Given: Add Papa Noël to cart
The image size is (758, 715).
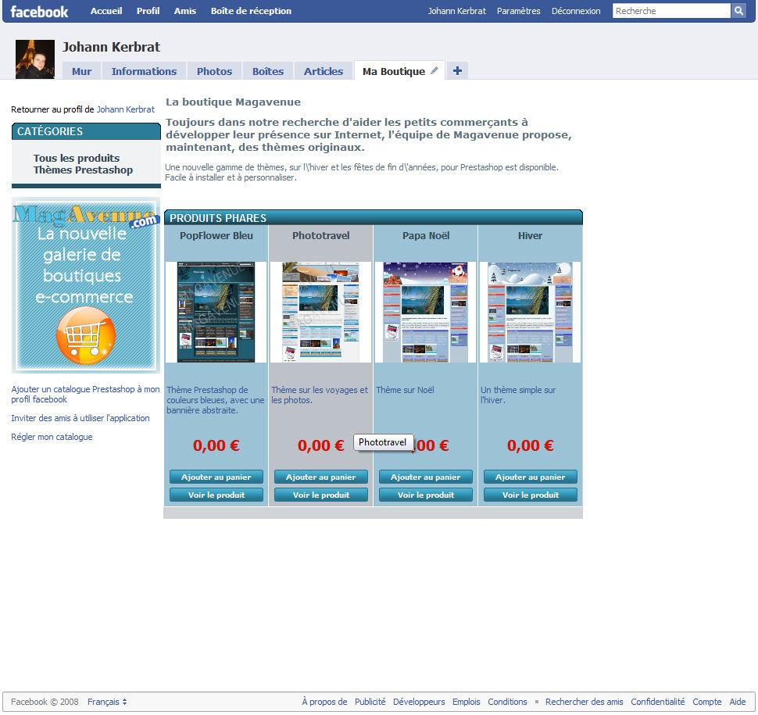Looking at the screenshot, I should click(425, 477).
